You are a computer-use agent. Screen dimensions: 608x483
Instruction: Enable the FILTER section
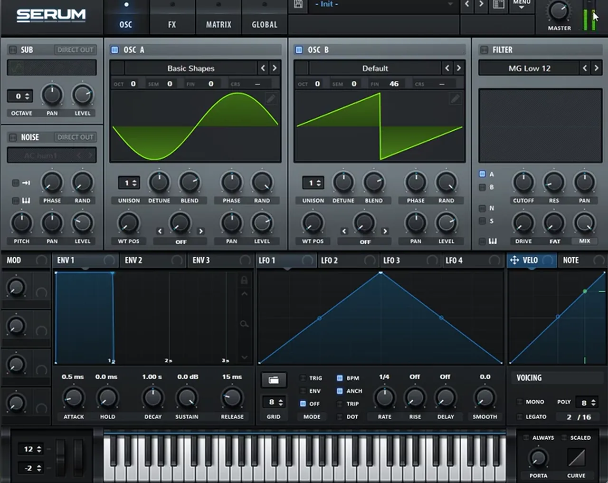(484, 49)
